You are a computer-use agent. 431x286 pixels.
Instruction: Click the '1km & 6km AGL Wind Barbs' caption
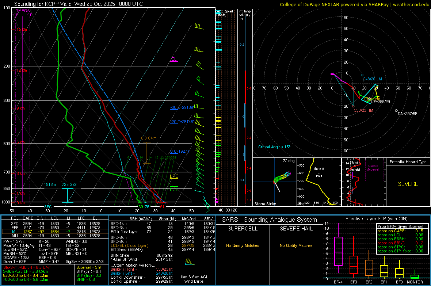194,279
